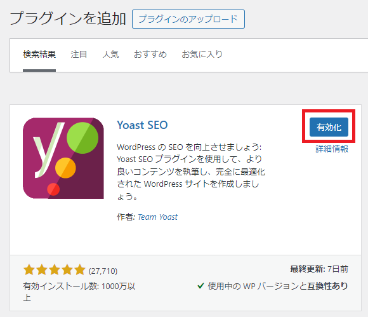
Task: Click the fourth gold rating star
Action: click(67, 270)
